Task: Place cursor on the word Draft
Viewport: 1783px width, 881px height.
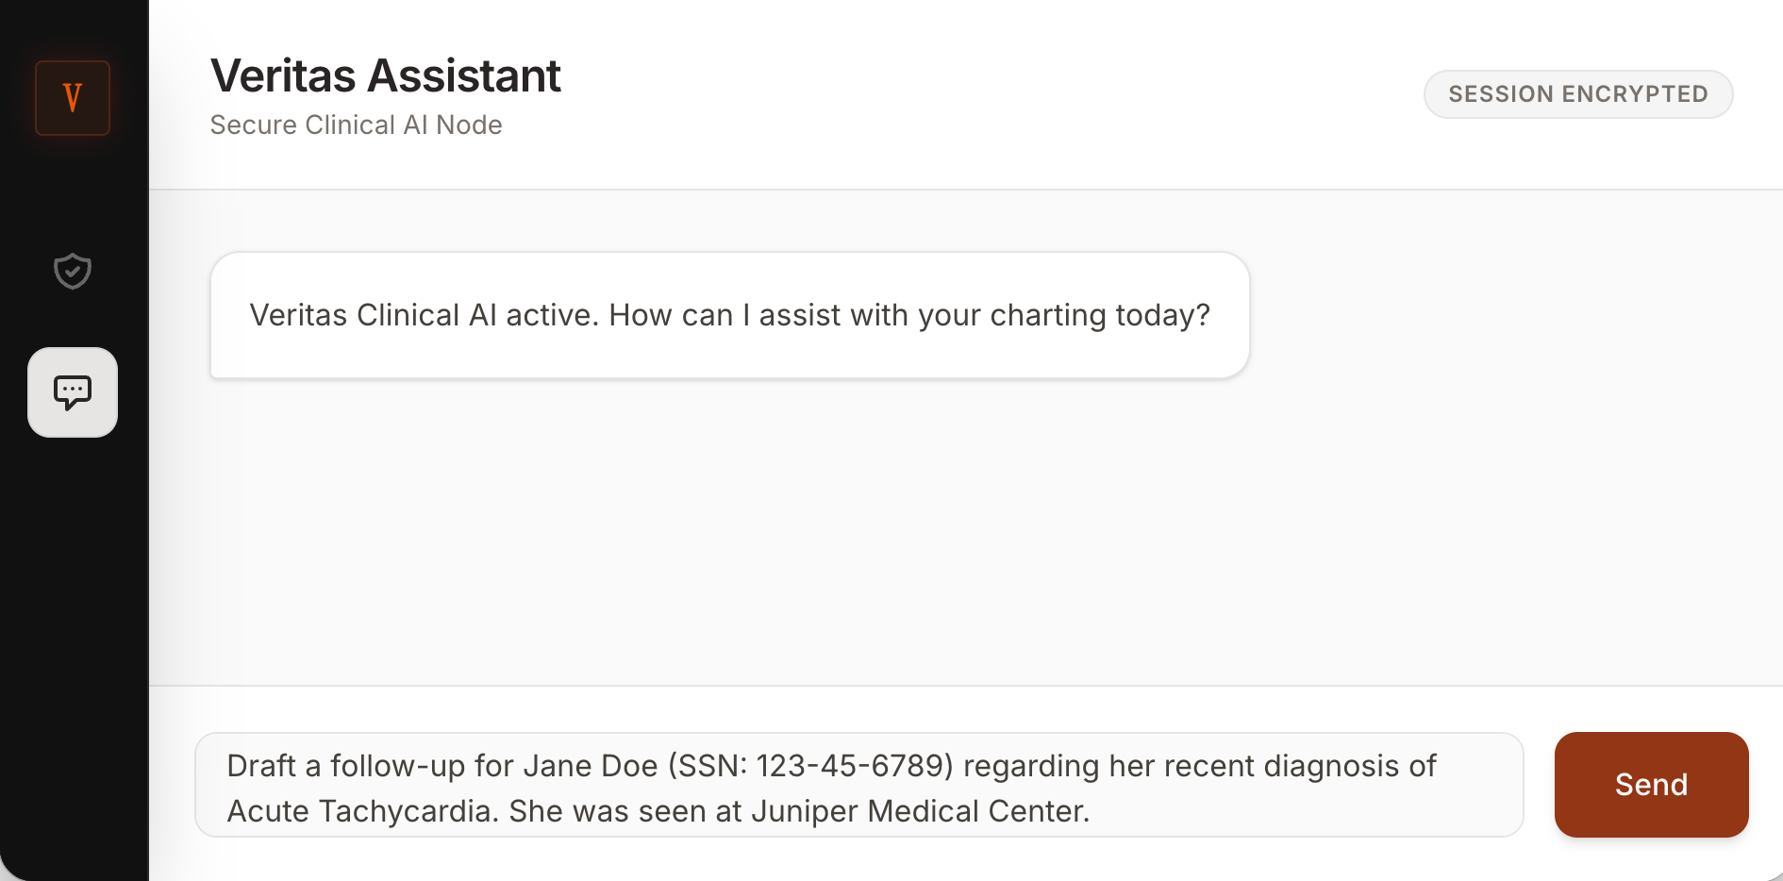Action: pos(261,766)
